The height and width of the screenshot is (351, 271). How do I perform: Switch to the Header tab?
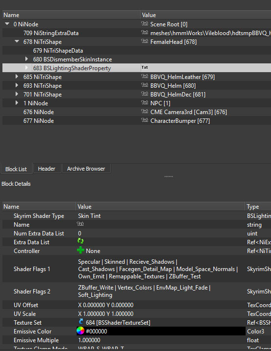(46, 169)
